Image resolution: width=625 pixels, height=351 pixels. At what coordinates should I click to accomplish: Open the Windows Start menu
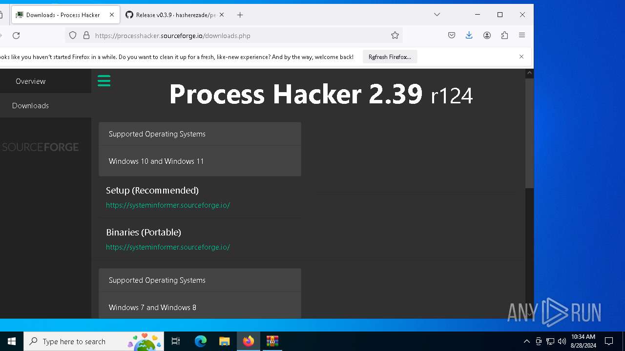coord(12,341)
